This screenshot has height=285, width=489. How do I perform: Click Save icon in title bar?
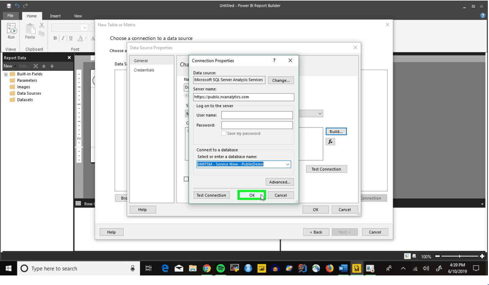click(x=9, y=6)
